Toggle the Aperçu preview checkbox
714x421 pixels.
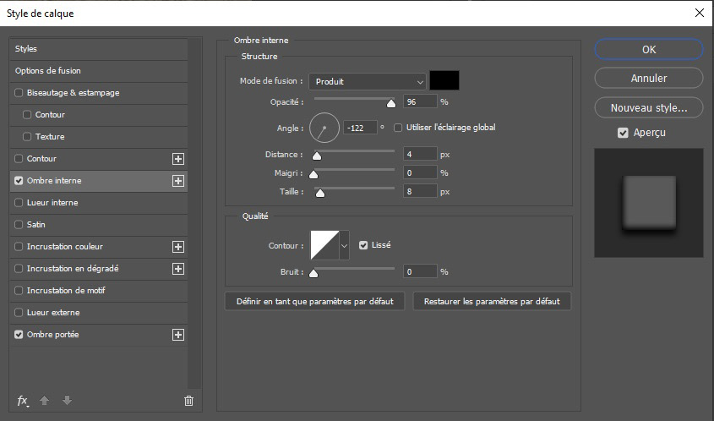(x=623, y=133)
